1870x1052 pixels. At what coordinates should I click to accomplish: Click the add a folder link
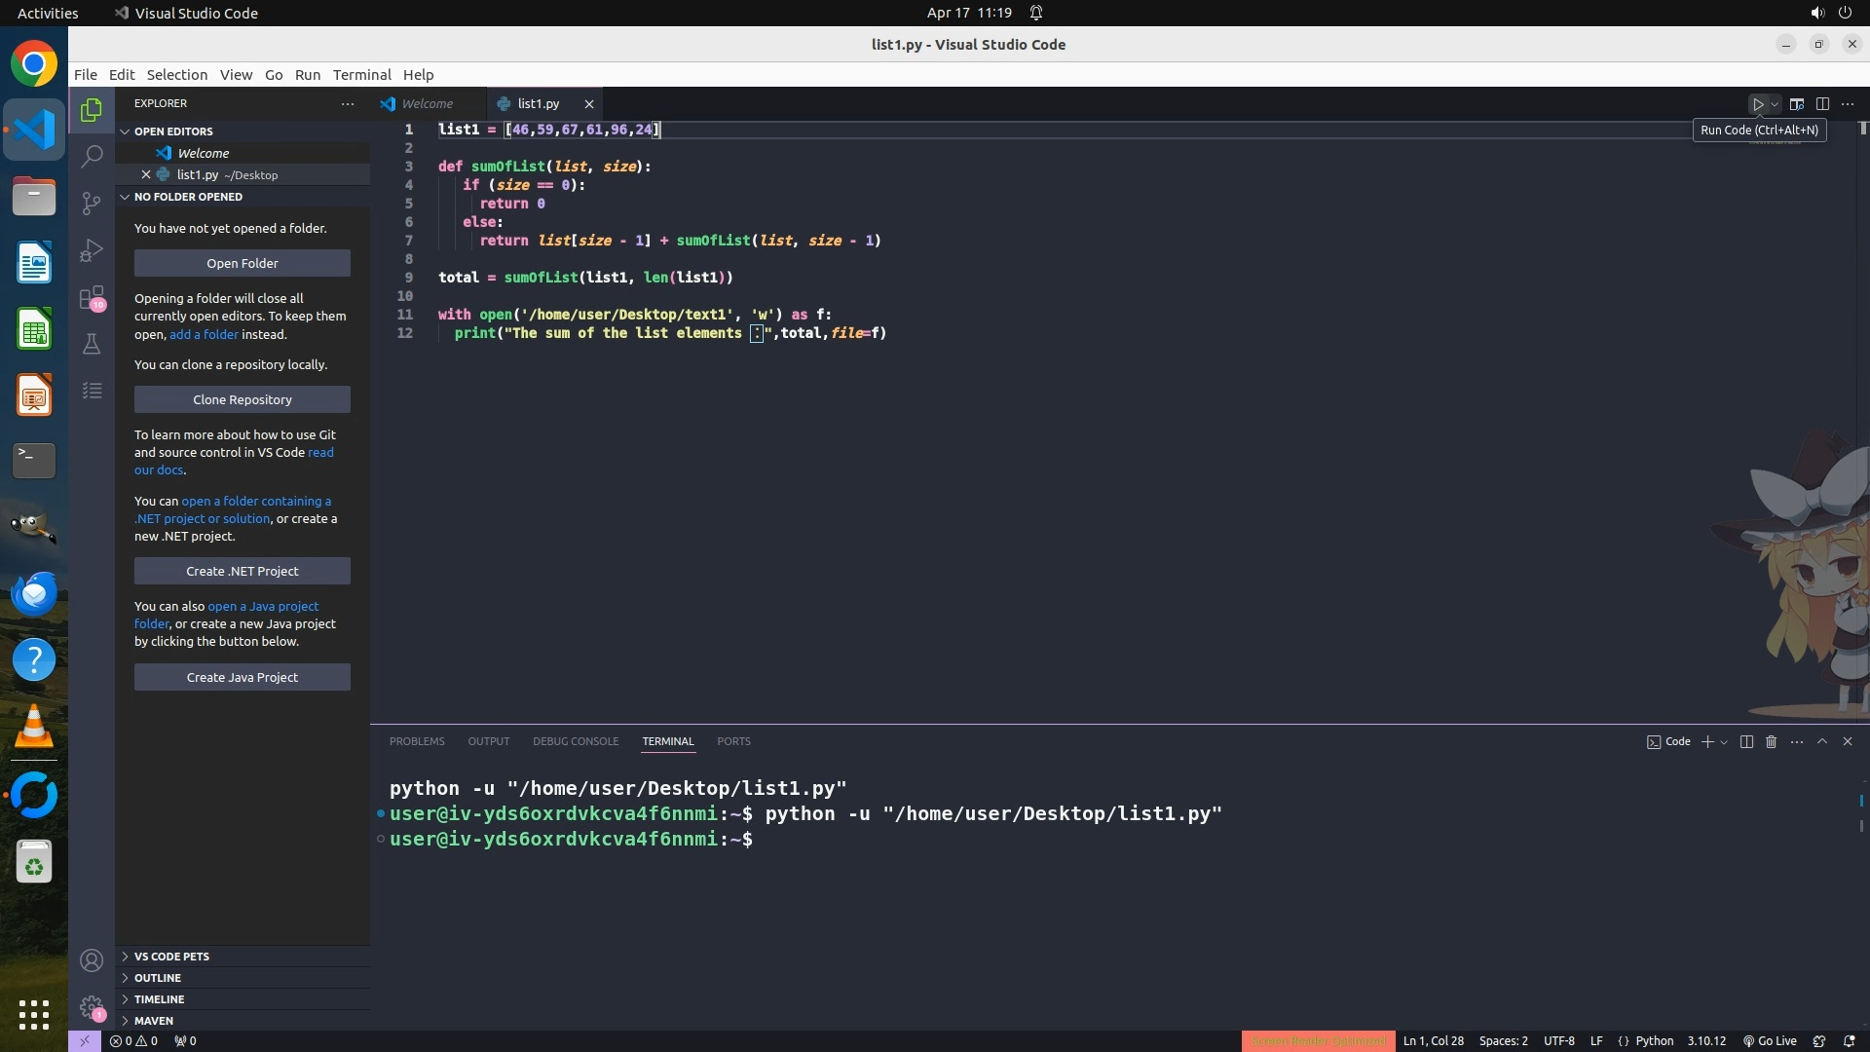pos(204,334)
